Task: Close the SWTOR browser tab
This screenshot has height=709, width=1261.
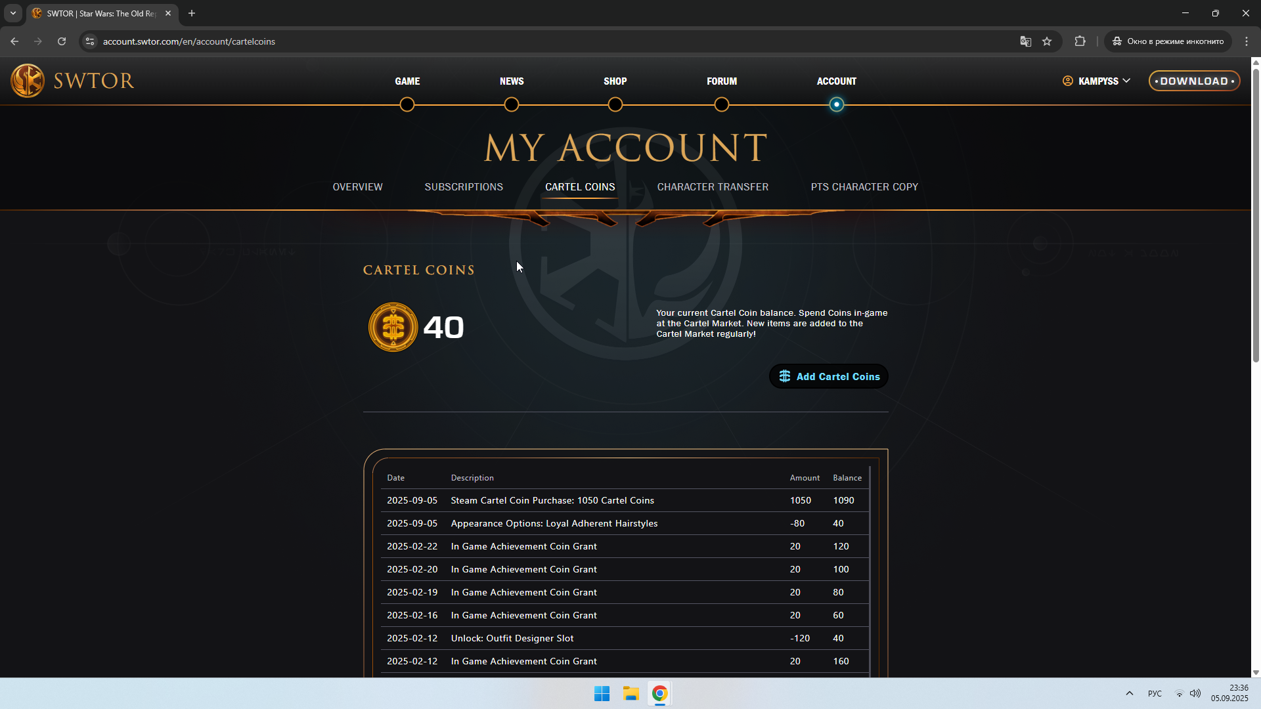Action: click(168, 13)
